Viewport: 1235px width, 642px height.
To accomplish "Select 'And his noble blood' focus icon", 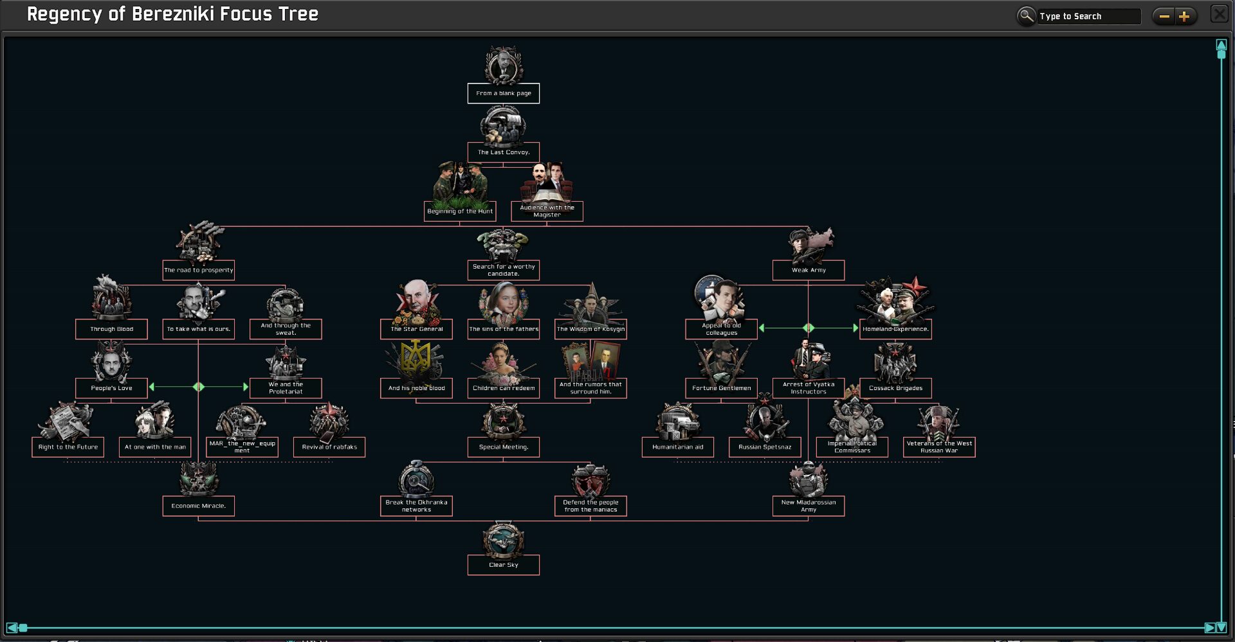I will (x=417, y=361).
